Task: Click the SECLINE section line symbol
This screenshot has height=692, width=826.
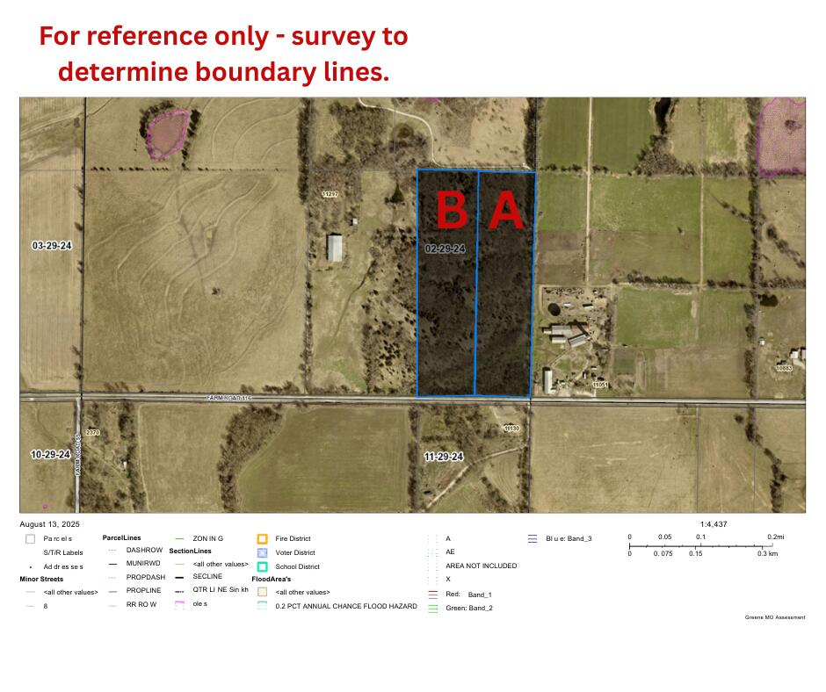Action: [x=181, y=577]
